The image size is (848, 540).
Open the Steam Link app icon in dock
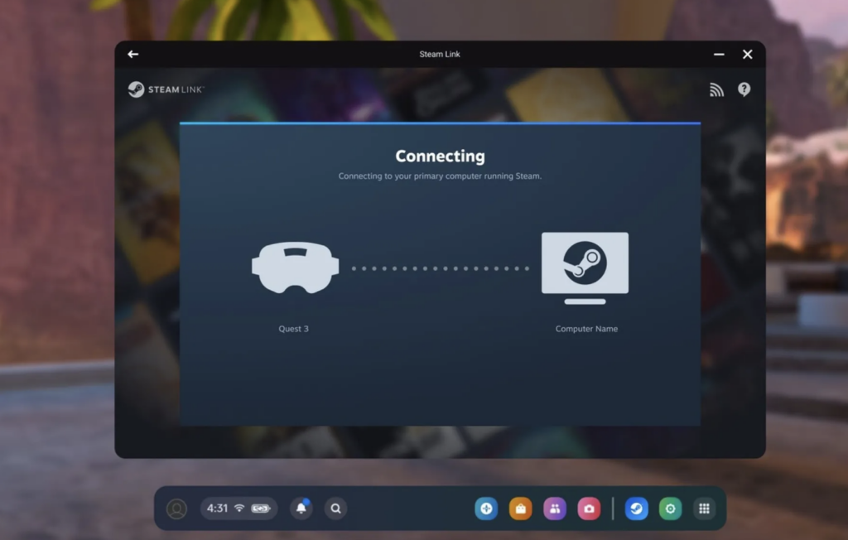tap(637, 509)
